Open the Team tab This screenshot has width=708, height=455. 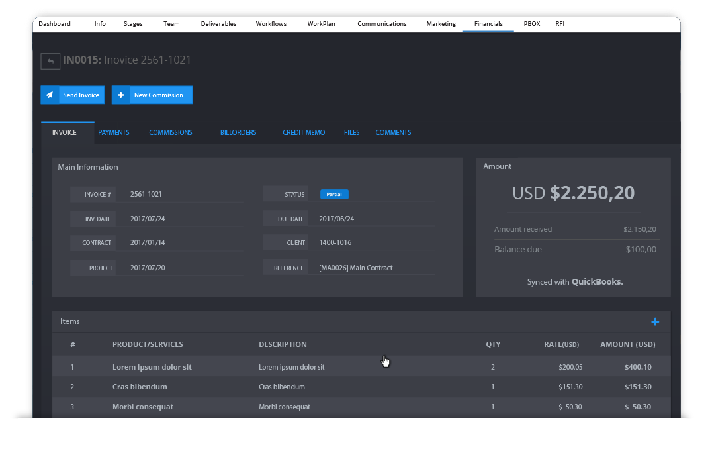point(171,23)
